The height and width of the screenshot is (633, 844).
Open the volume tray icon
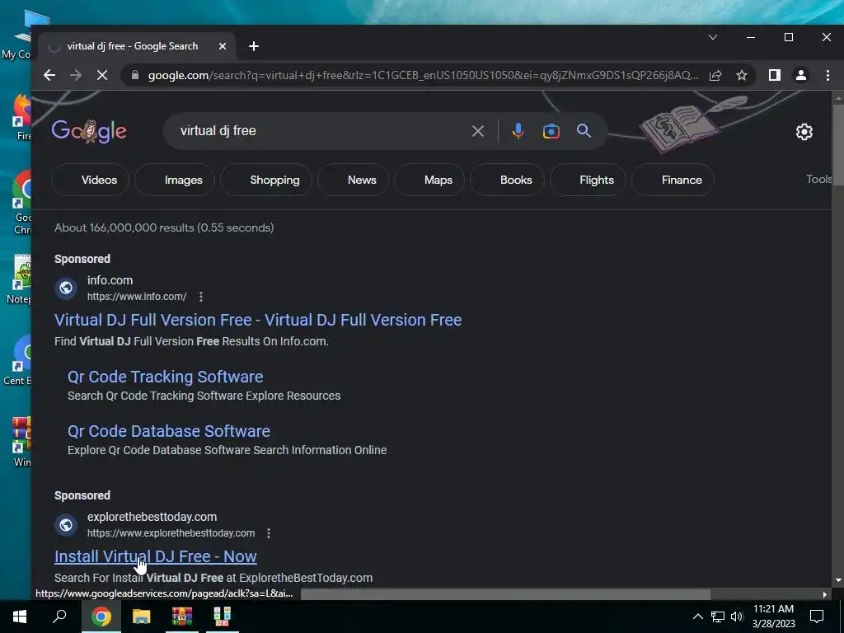click(x=737, y=617)
